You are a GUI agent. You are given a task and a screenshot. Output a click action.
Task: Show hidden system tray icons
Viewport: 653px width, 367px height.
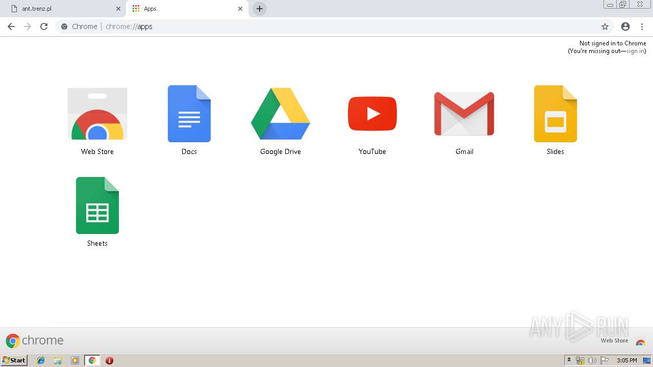tap(569, 360)
